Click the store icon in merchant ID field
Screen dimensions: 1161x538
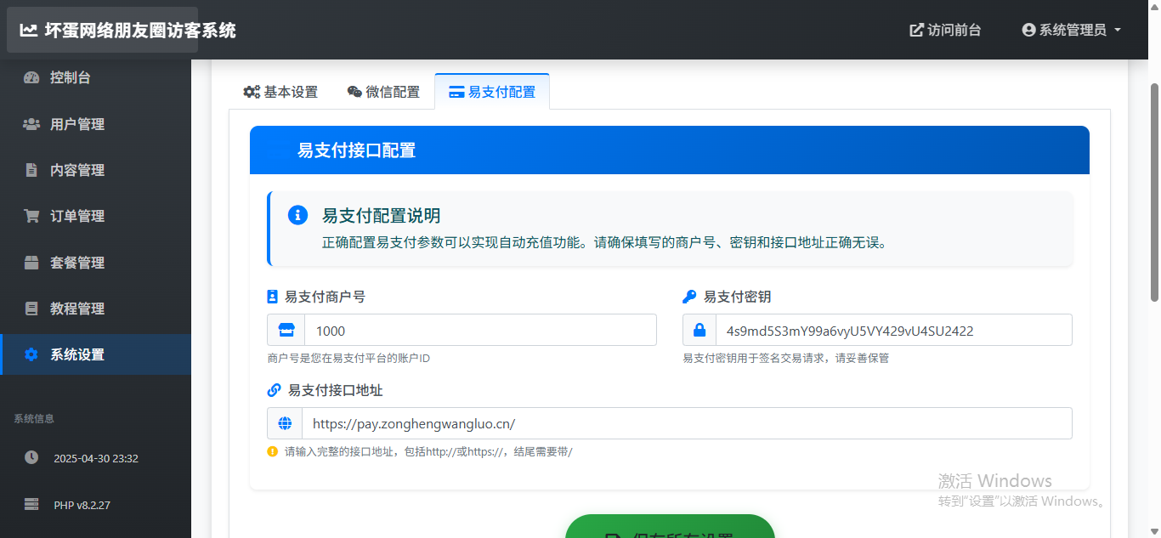point(286,330)
